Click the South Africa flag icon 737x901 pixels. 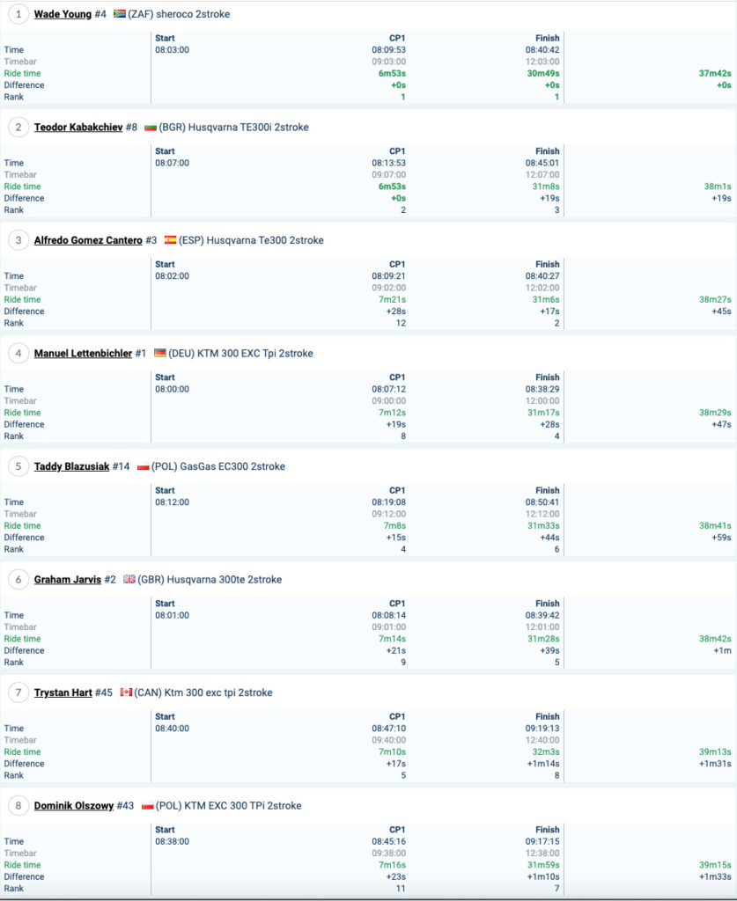click(x=120, y=14)
